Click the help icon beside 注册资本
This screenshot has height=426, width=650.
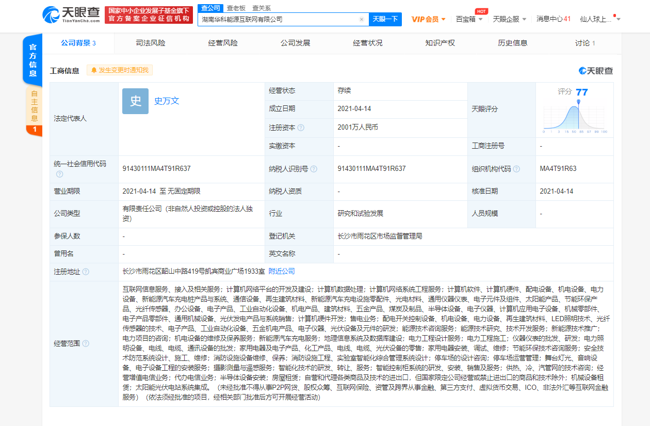[x=301, y=128]
